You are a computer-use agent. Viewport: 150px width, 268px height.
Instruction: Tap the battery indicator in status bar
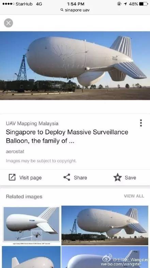(x=144, y=4)
